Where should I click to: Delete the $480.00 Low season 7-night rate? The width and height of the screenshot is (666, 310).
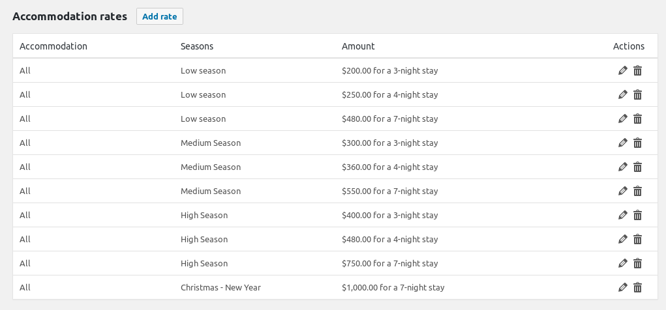click(638, 119)
